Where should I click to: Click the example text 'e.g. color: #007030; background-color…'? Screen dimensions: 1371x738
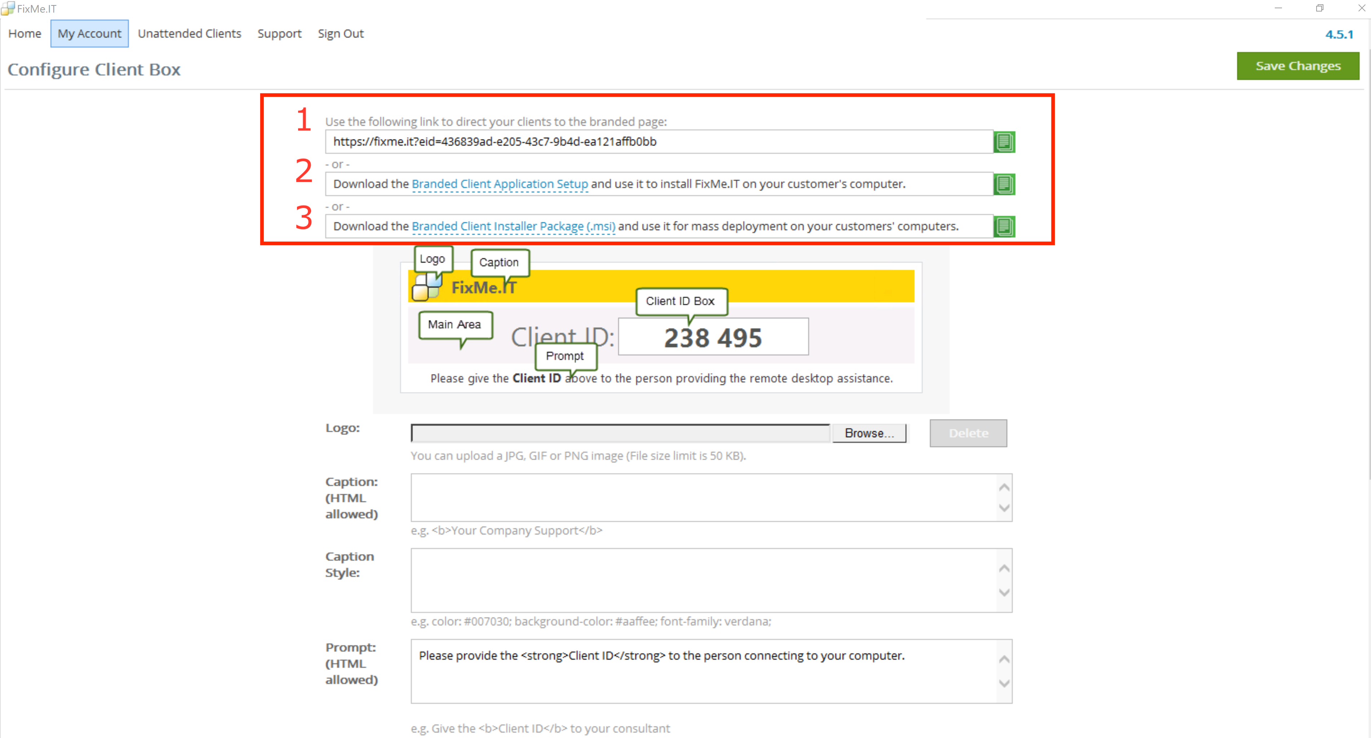point(591,621)
